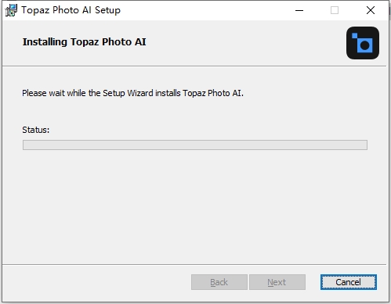Viewport: 391px width, 304px height.
Task: Click the grayed-out maximize window button
Action: point(335,10)
